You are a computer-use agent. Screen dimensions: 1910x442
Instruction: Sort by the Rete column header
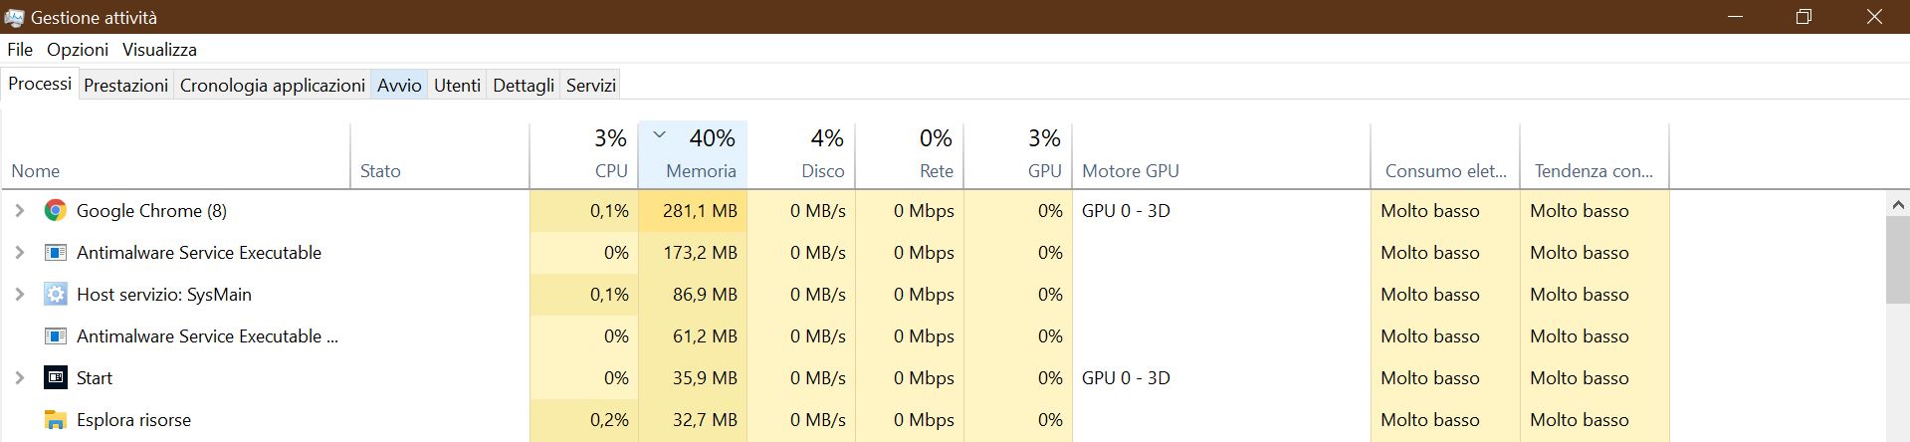[909, 155]
